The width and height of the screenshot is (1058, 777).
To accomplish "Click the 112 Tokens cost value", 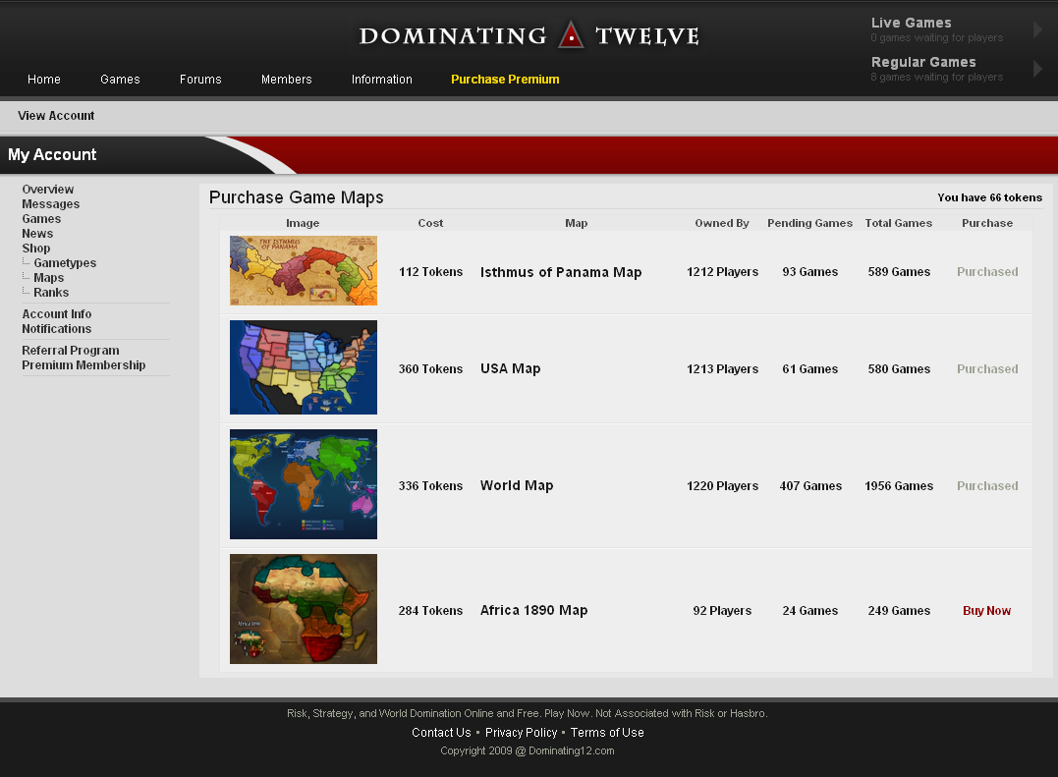I will coord(430,272).
